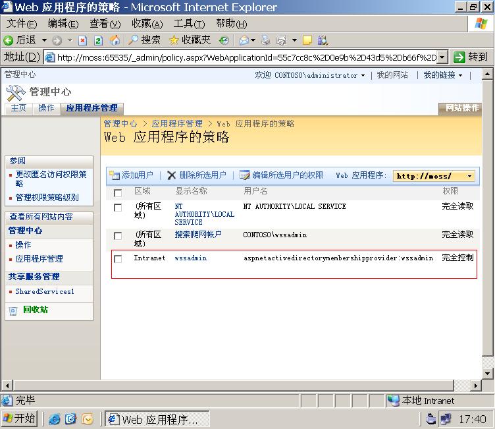Click the wssadmin display name link

coord(191,258)
